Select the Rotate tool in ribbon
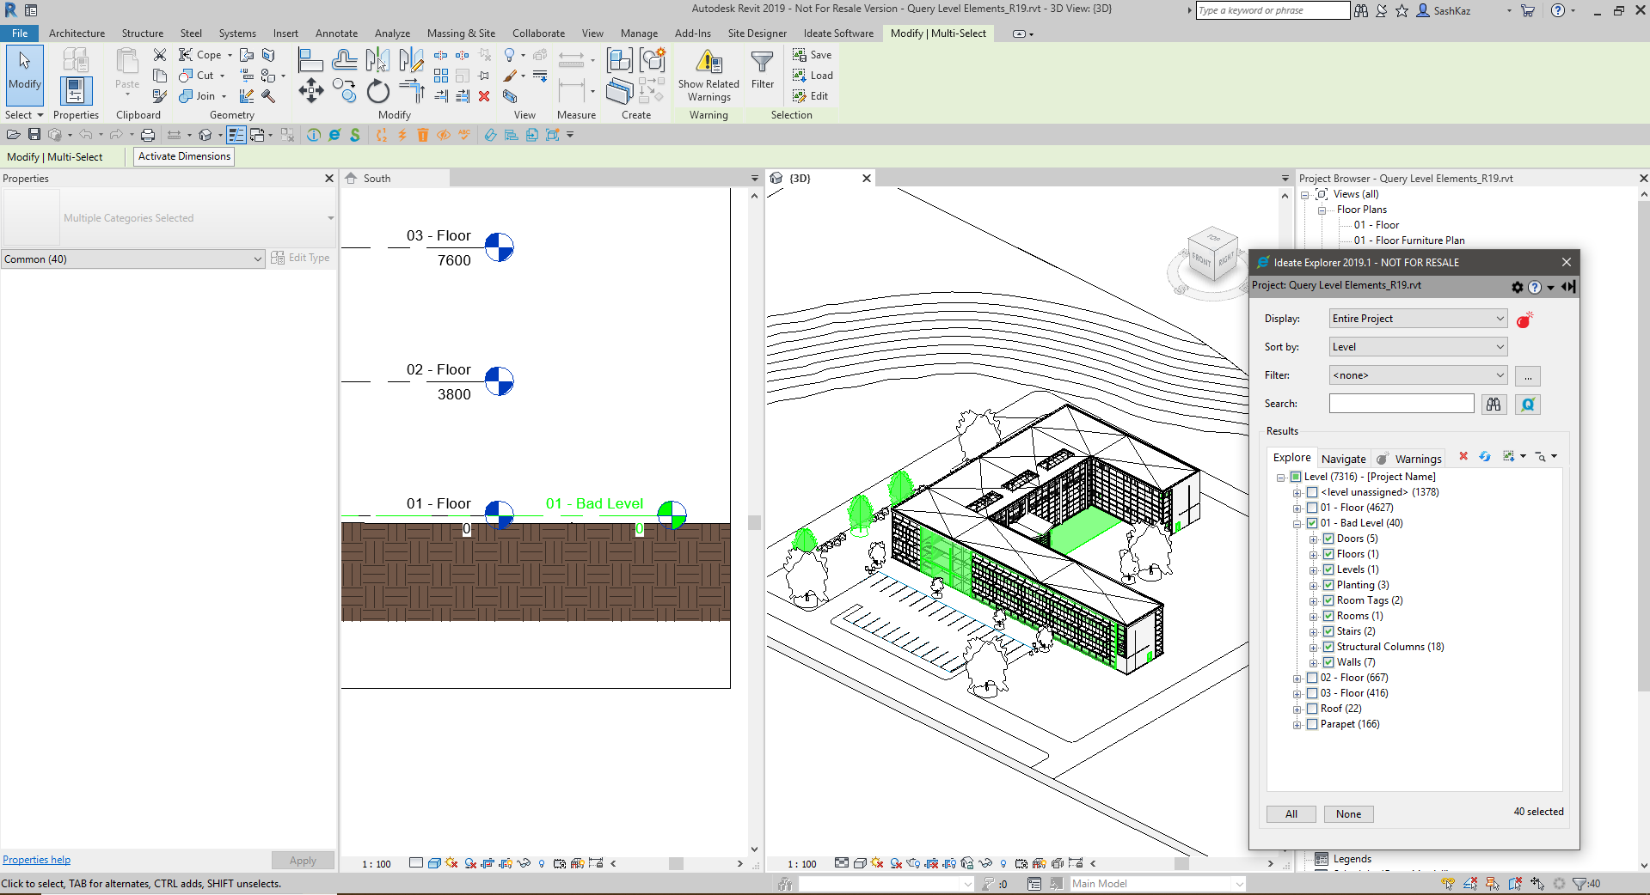 378,91
